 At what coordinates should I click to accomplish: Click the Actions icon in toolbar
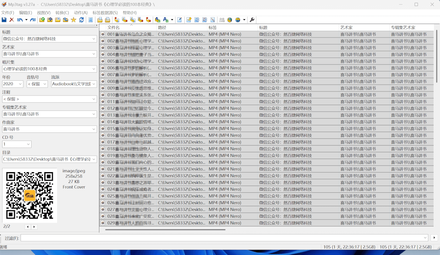[x=157, y=20]
